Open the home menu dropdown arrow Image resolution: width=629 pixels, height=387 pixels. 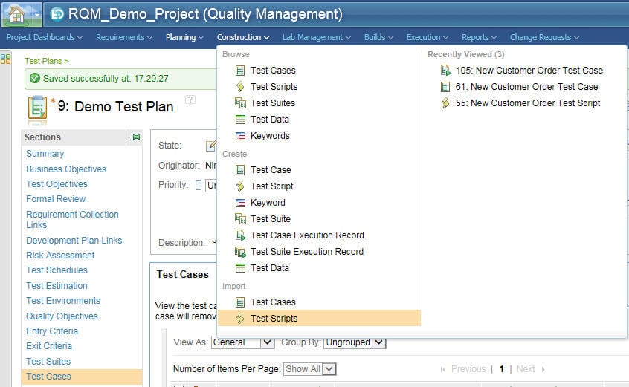click(x=36, y=15)
